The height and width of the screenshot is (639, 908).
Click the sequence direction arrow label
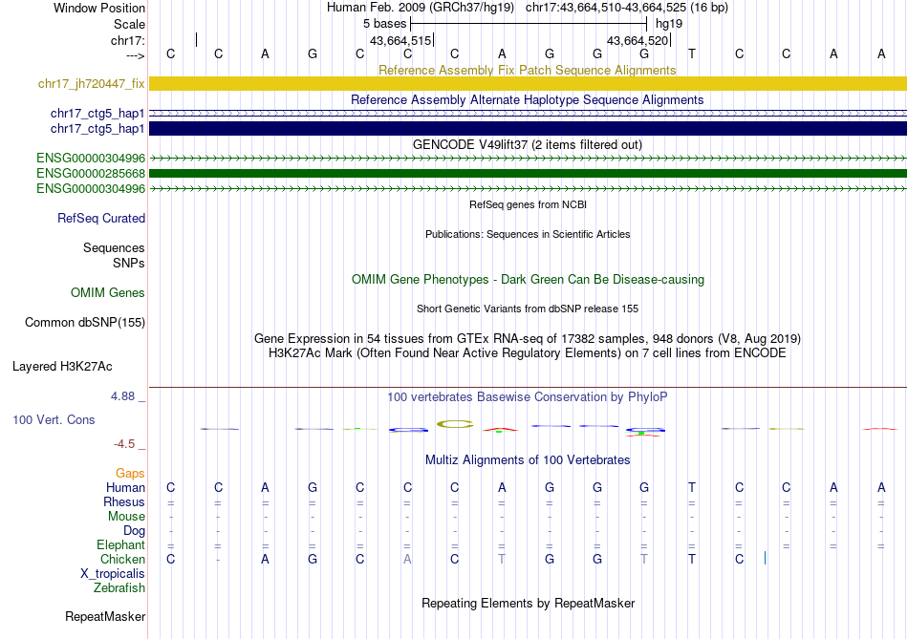coord(135,55)
